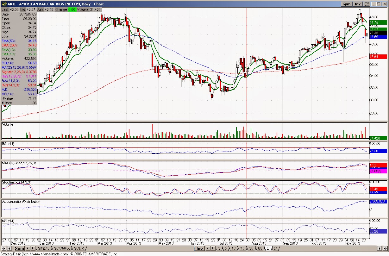Select the 30 minute interval tab
389x256 pixels.
click(x=251, y=248)
